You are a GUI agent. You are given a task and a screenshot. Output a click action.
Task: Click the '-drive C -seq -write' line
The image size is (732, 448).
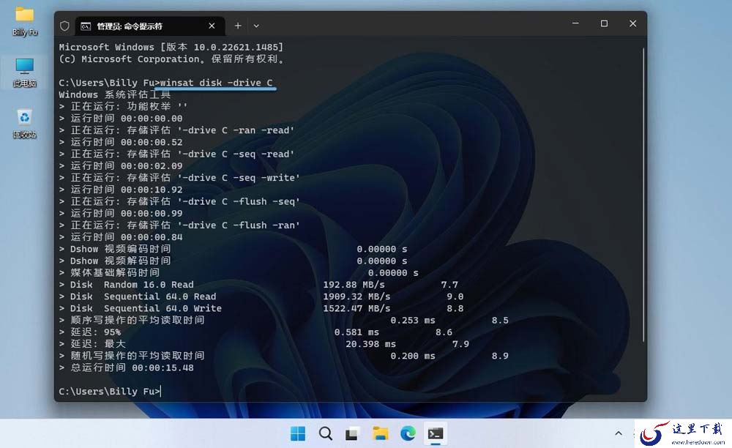pyautogui.click(x=180, y=178)
